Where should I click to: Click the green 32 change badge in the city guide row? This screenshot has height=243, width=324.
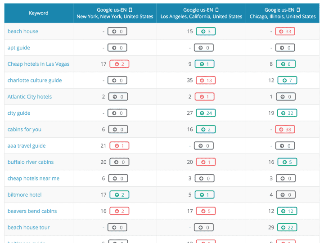pyautogui.click(x=287, y=113)
